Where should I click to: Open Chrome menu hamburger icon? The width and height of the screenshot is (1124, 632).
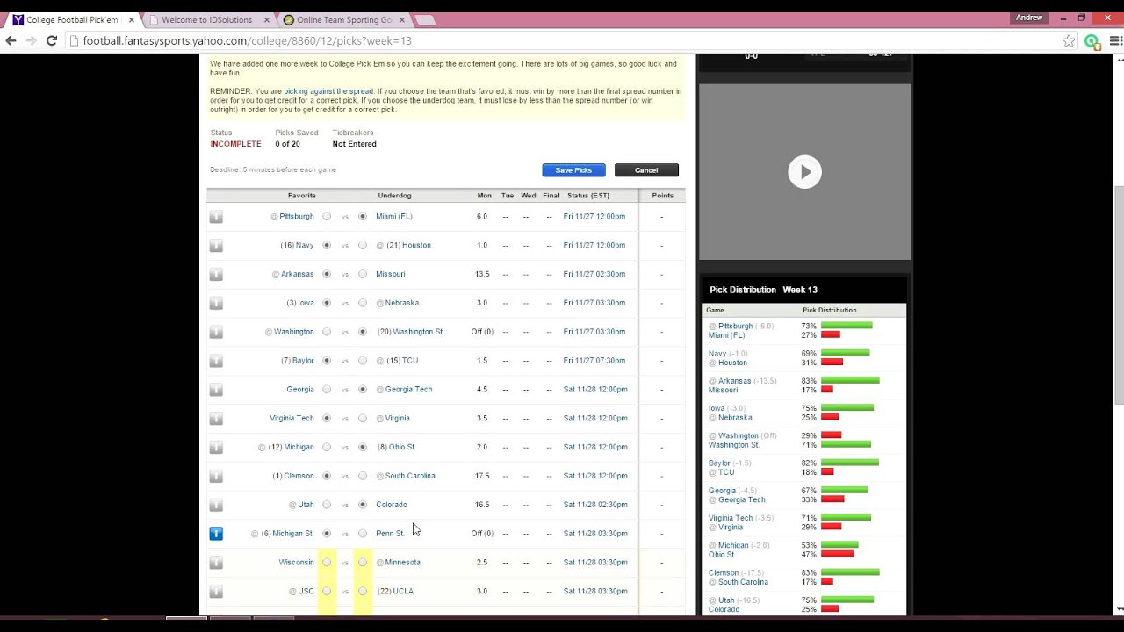pos(1113,40)
